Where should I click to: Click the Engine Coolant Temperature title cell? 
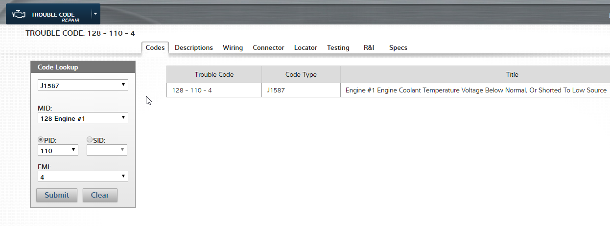click(x=475, y=90)
